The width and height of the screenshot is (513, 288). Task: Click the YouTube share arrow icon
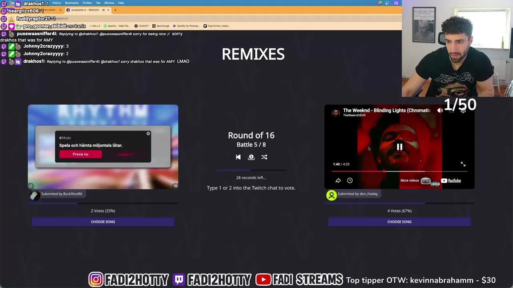[338, 180]
